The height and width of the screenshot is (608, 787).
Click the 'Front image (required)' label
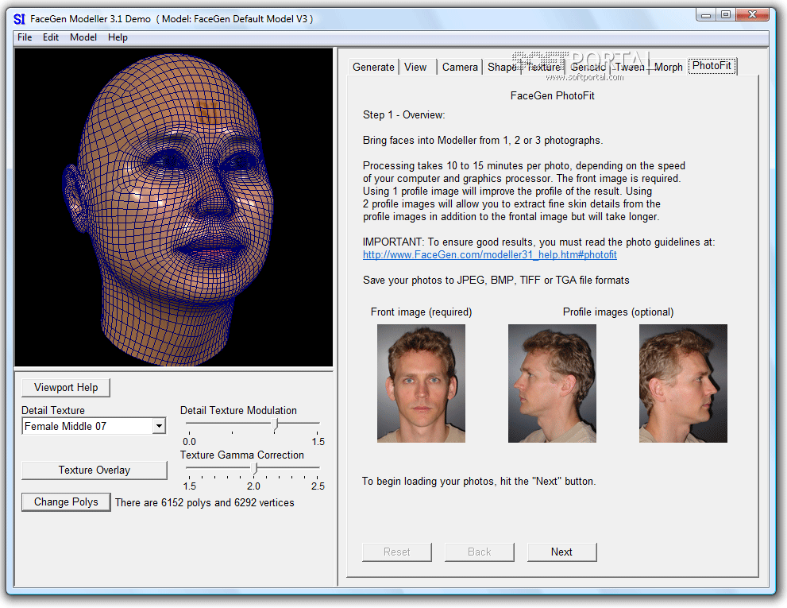421,312
